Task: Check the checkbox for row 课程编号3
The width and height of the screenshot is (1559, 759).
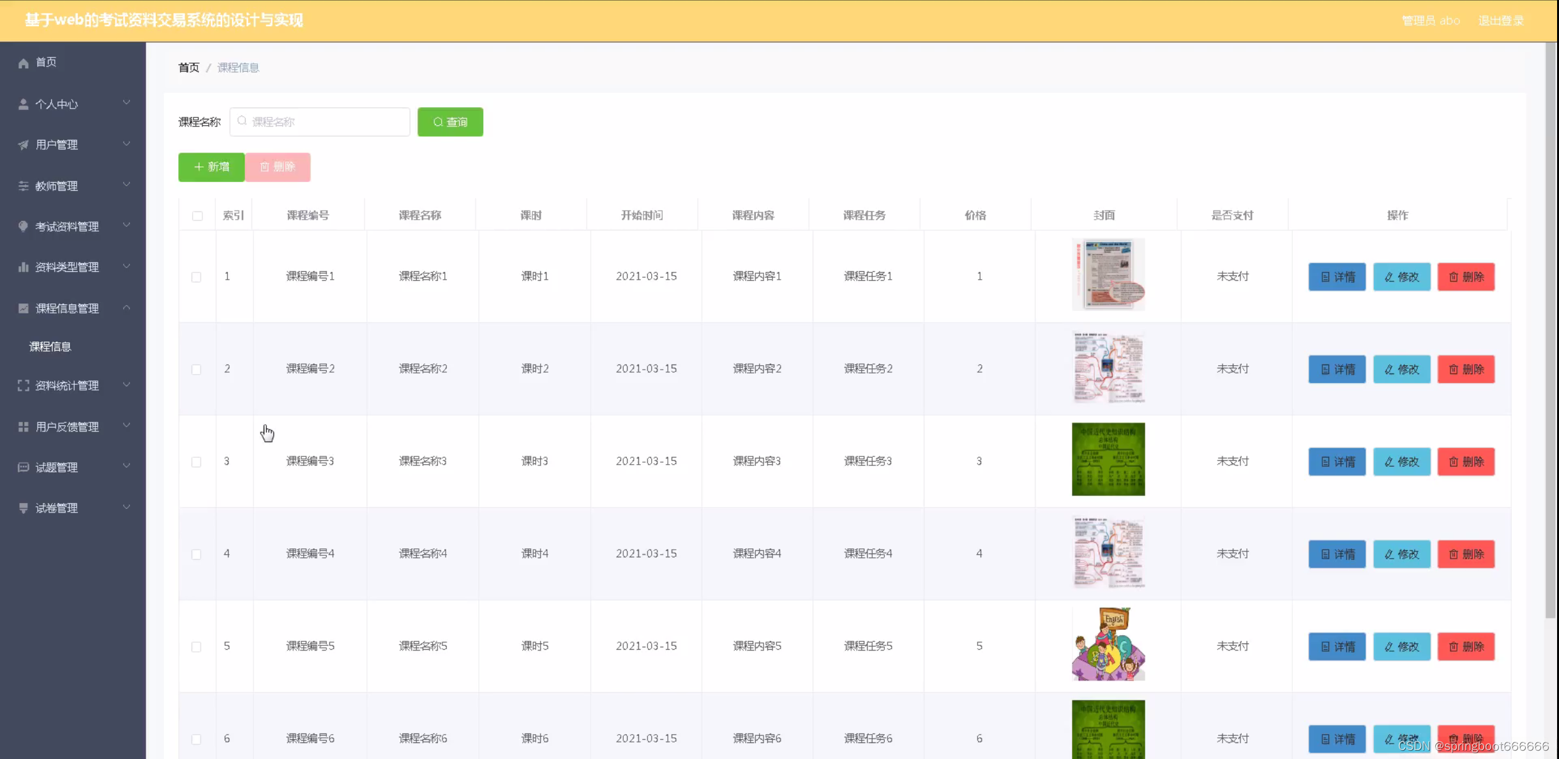Action: tap(197, 462)
